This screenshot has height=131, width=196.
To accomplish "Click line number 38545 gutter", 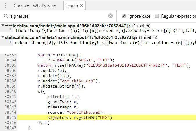I will pyautogui.click(x=10, y=117).
